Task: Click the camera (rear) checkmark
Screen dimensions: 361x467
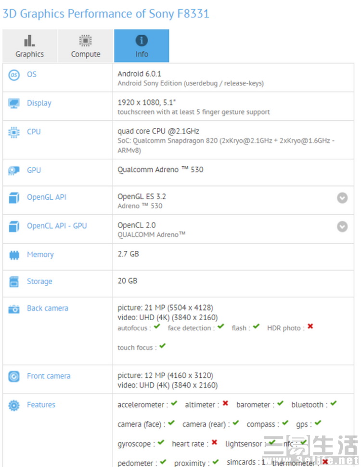Action: [x=235, y=423]
